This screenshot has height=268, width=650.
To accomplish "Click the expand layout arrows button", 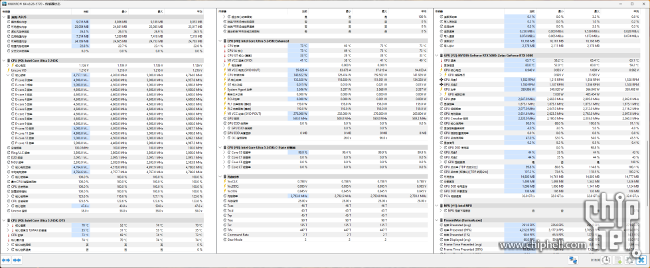I will pos(7,259).
